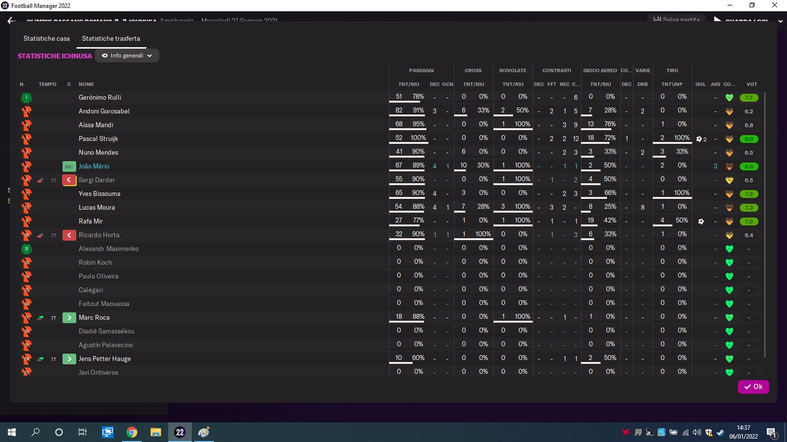Select the Statistiche trasferta tab
The width and height of the screenshot is (787, 442).
[111, 39]
